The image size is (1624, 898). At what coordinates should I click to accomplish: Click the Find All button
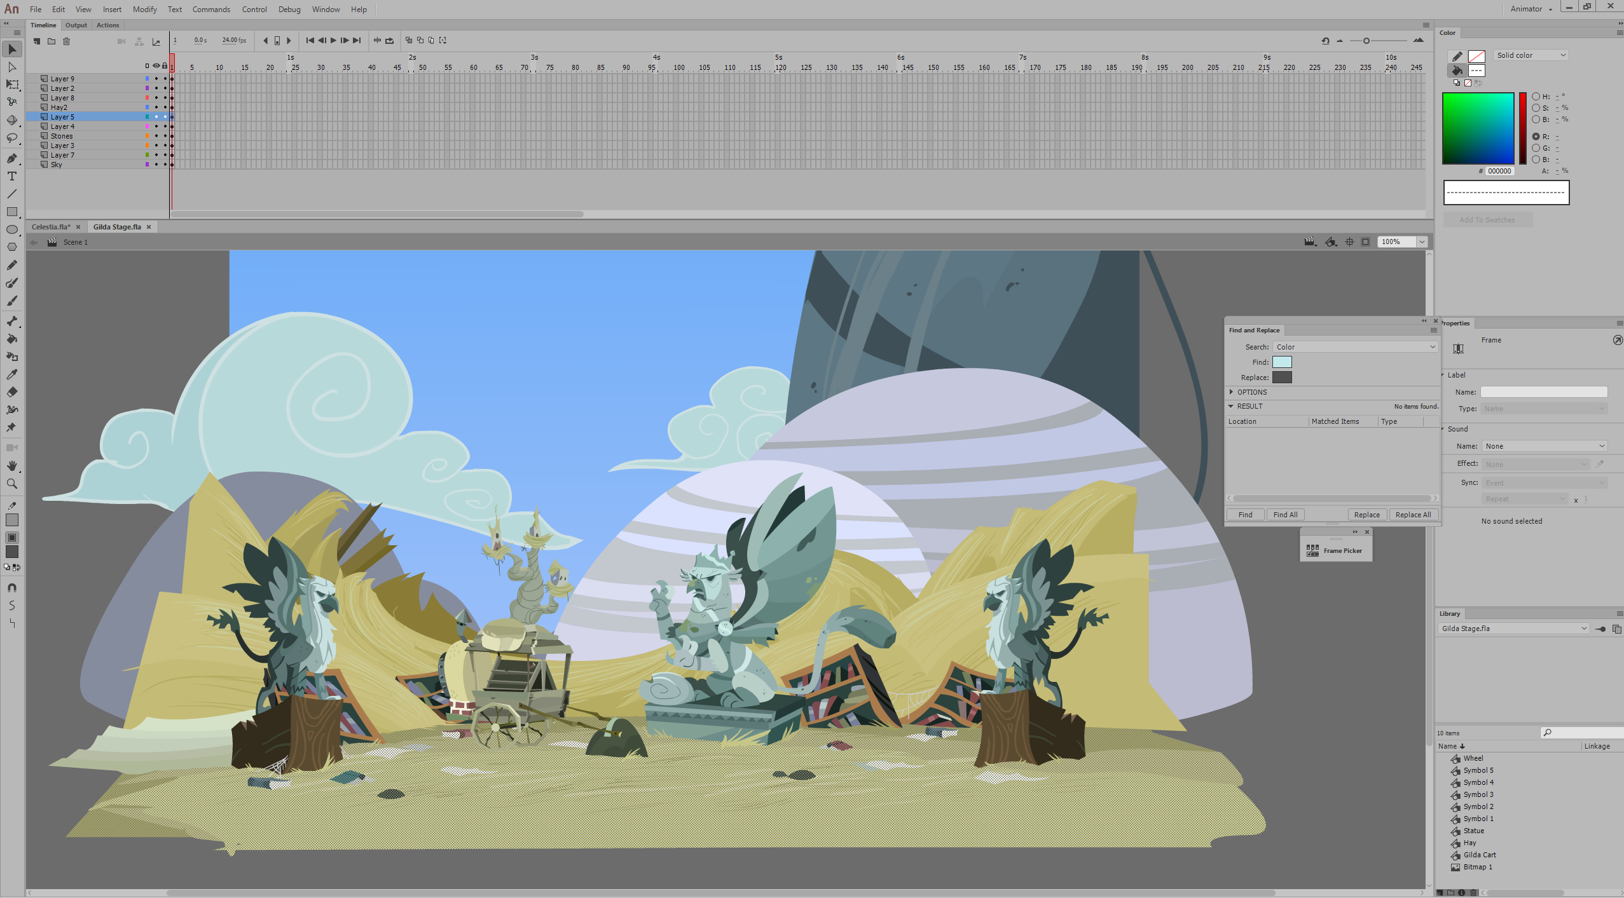click(x=1285, y=515)
